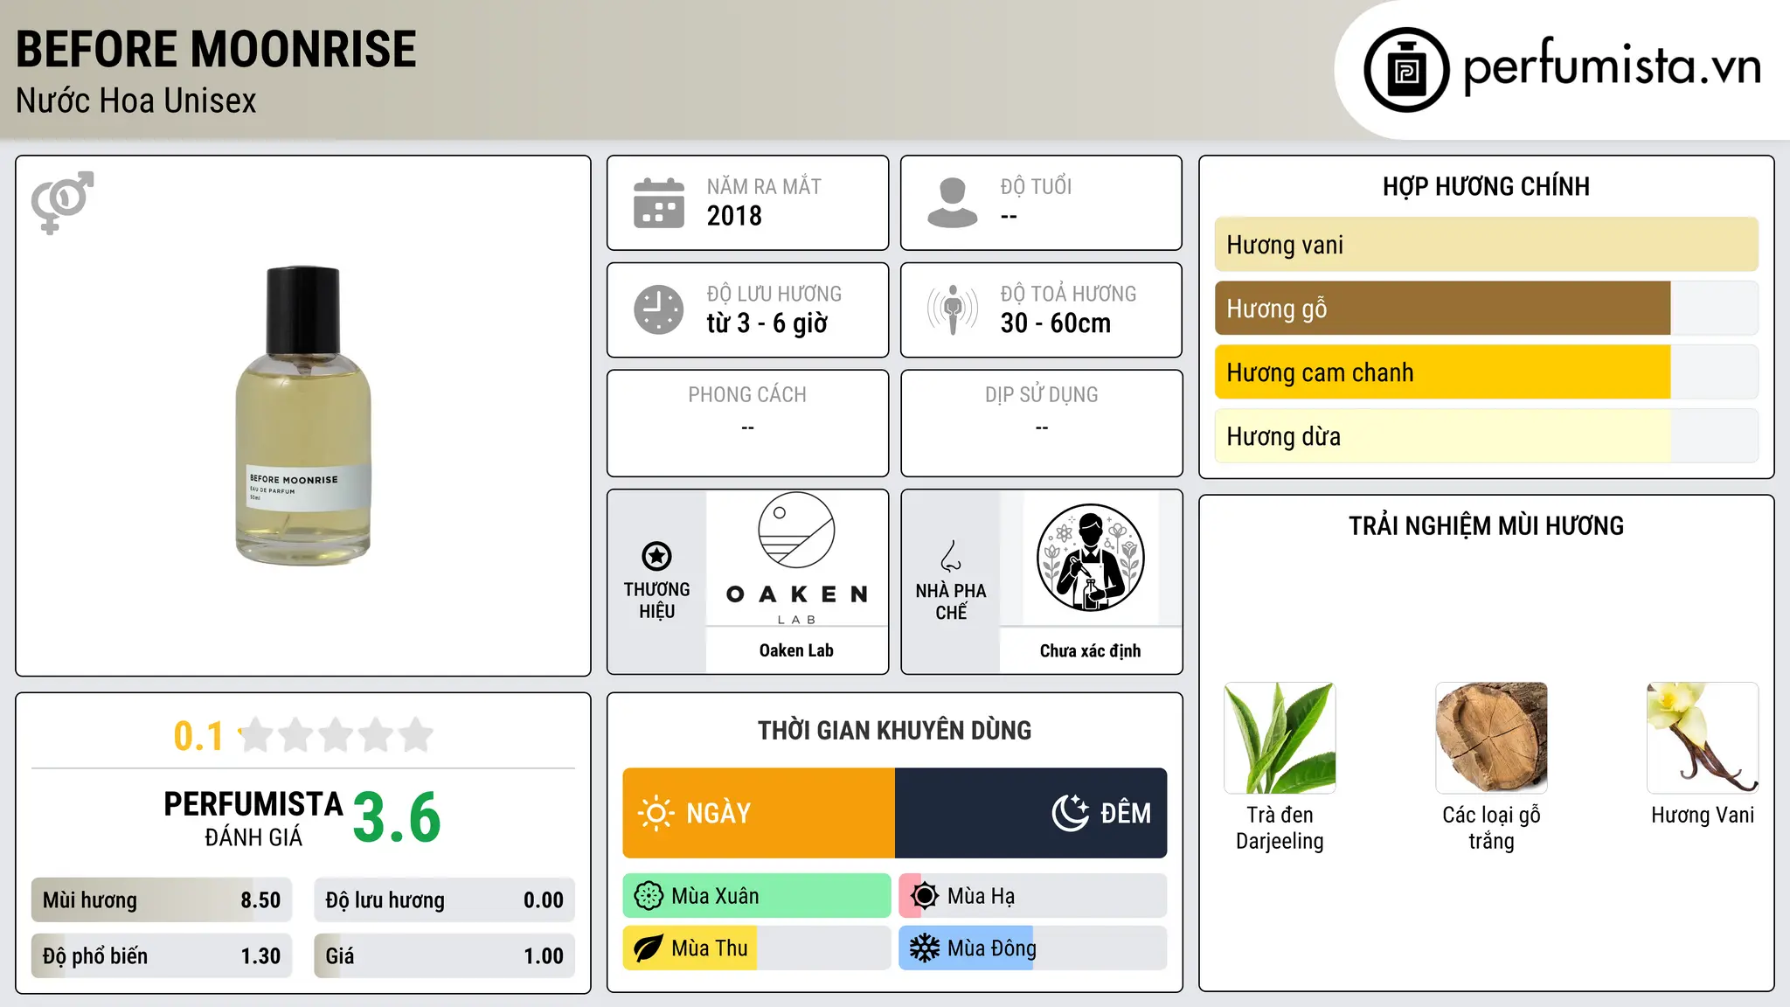Click the moon icon in the Đêm bar

click(1071, 813)
